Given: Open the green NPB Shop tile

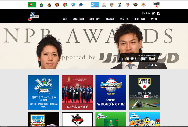Looking at the screenshot, I should tap(111, 119).
